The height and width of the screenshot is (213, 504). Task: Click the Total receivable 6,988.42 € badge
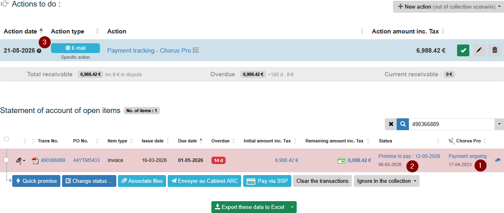90,74
